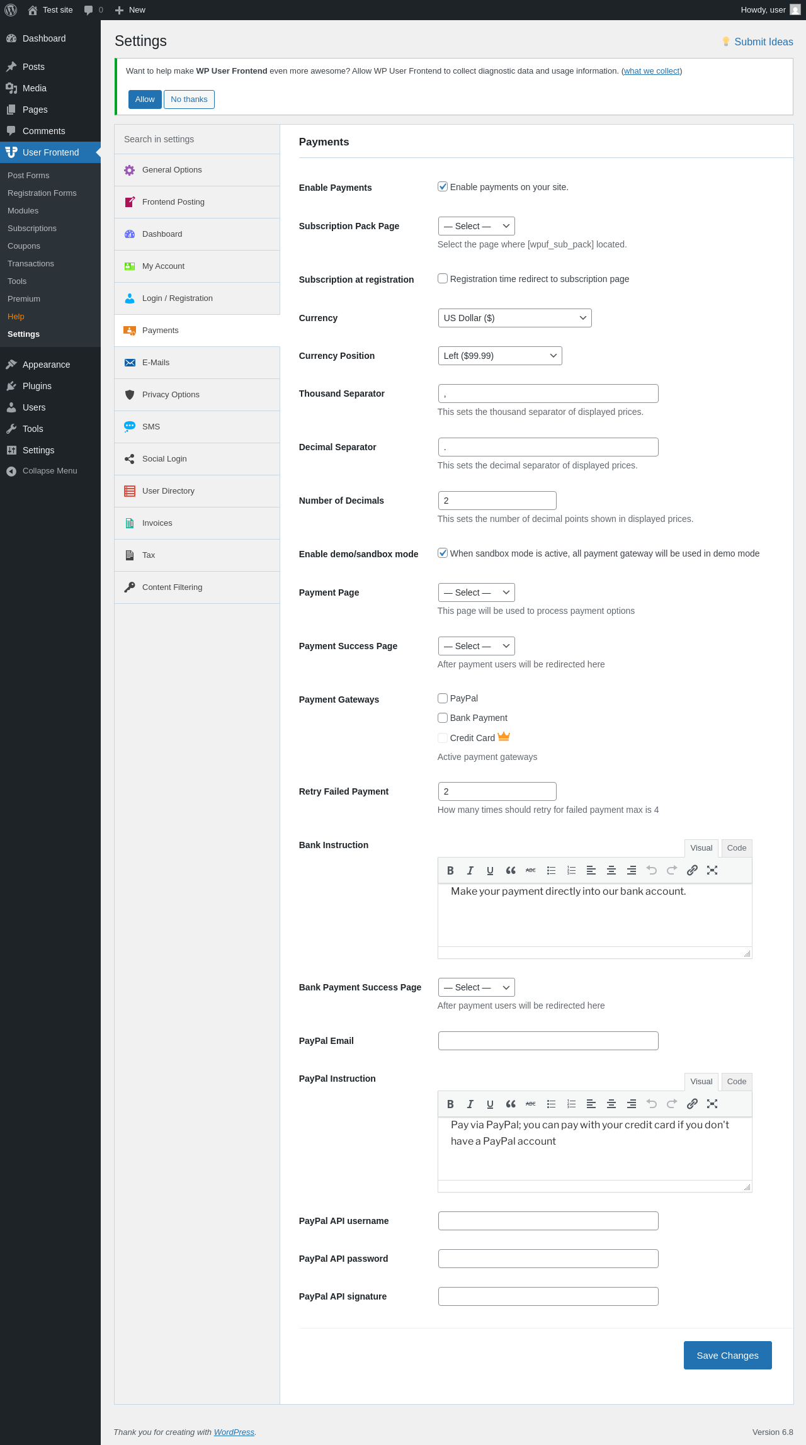The width and height of the screenshot is (806, 1445).
Task: Enable the PayPal payment gateway
Action: pyautogui.click(x=443, y=698)
